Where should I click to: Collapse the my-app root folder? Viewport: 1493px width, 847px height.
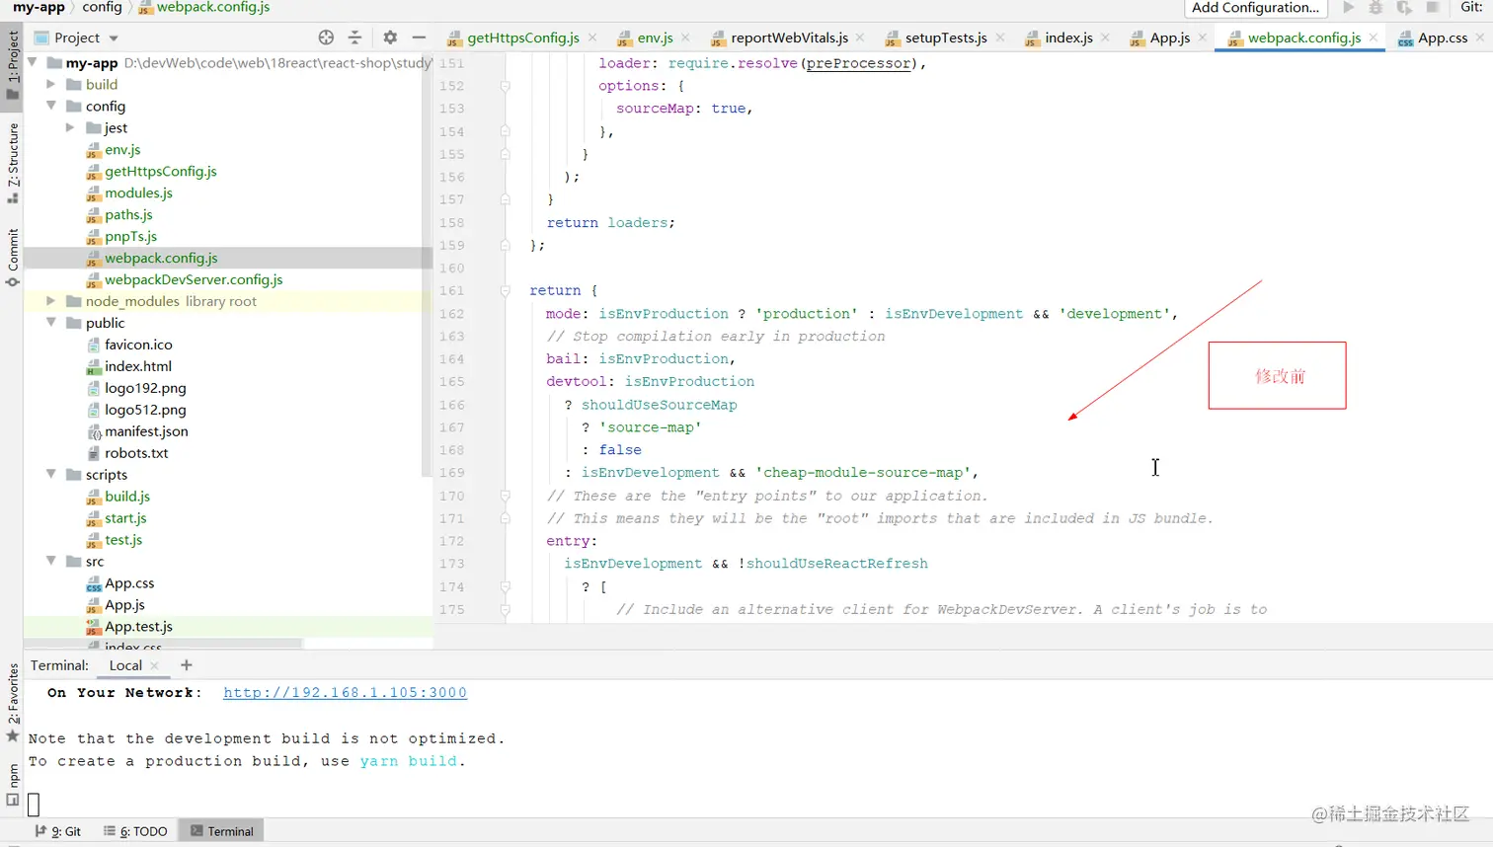(x=33, y=62)
